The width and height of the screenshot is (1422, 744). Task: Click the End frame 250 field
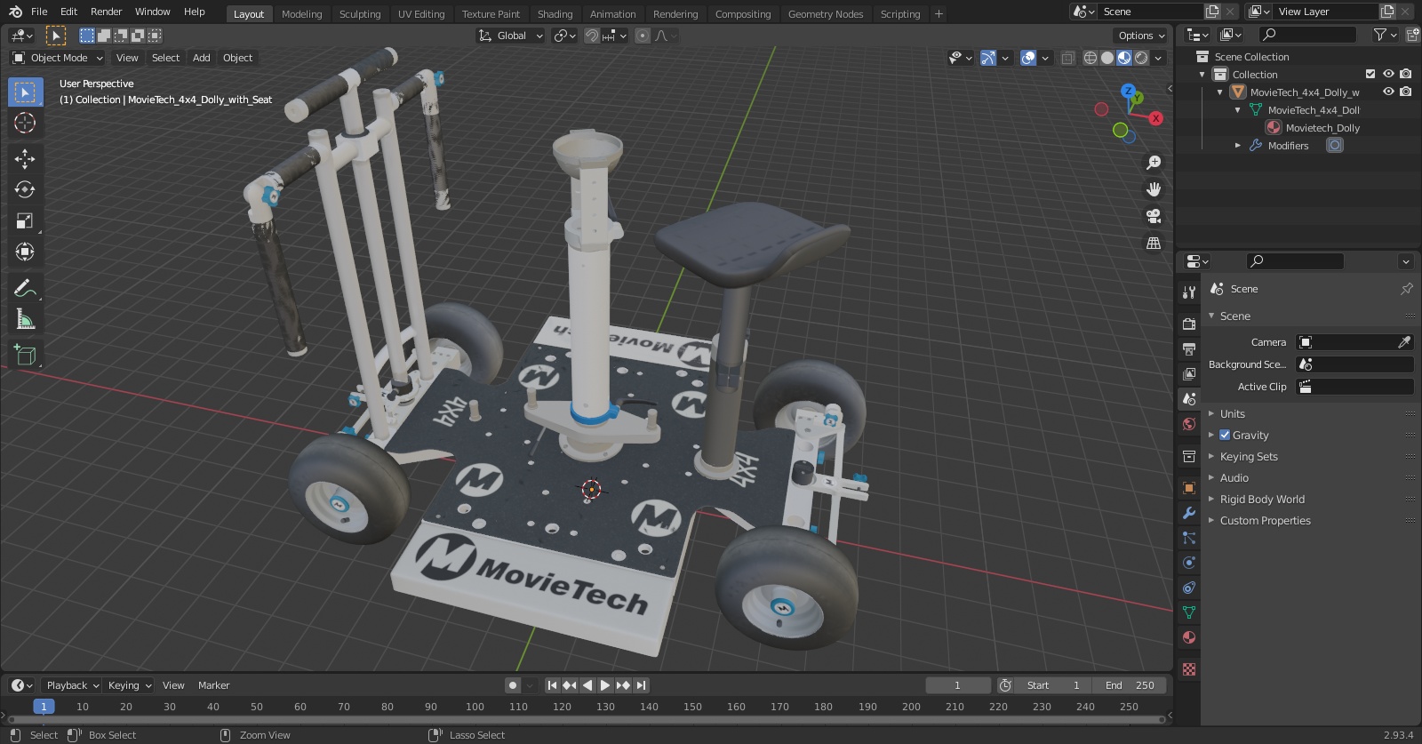click(1130, 685)
